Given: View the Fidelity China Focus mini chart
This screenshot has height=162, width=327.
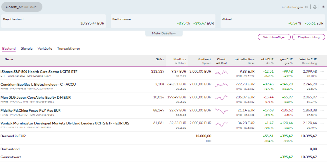Looking at the screenshot, I should click(221, 111).
